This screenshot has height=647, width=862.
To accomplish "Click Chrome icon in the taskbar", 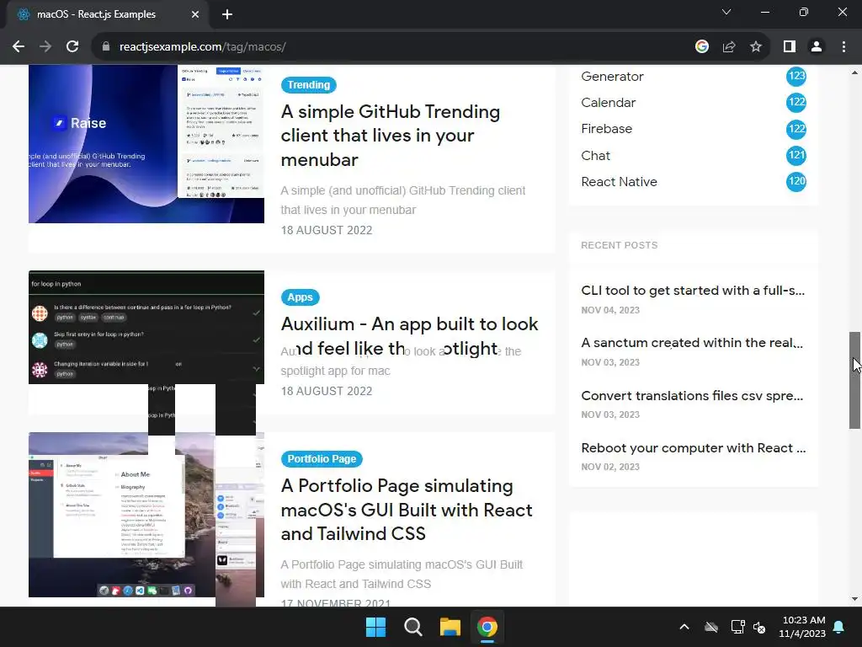I will tap(487, 627).
